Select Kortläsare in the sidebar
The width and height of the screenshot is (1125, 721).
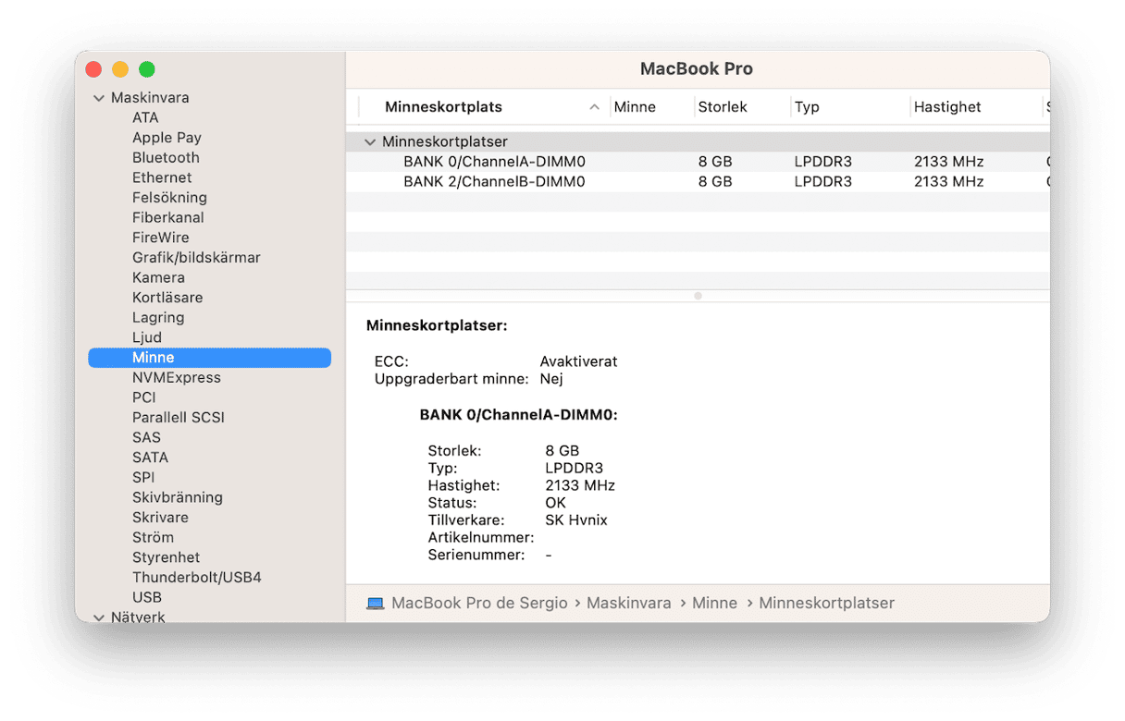167,298
